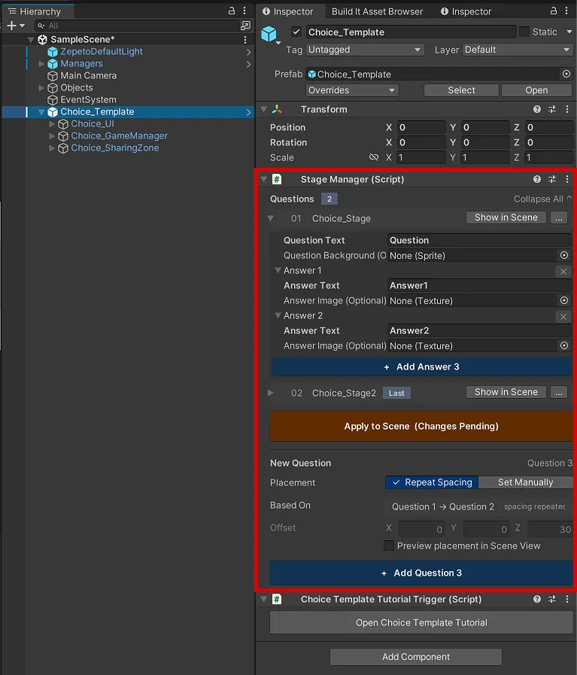Pick the prefab asset with the object picker
Screen dimensions: 577x675
(566, 74)
